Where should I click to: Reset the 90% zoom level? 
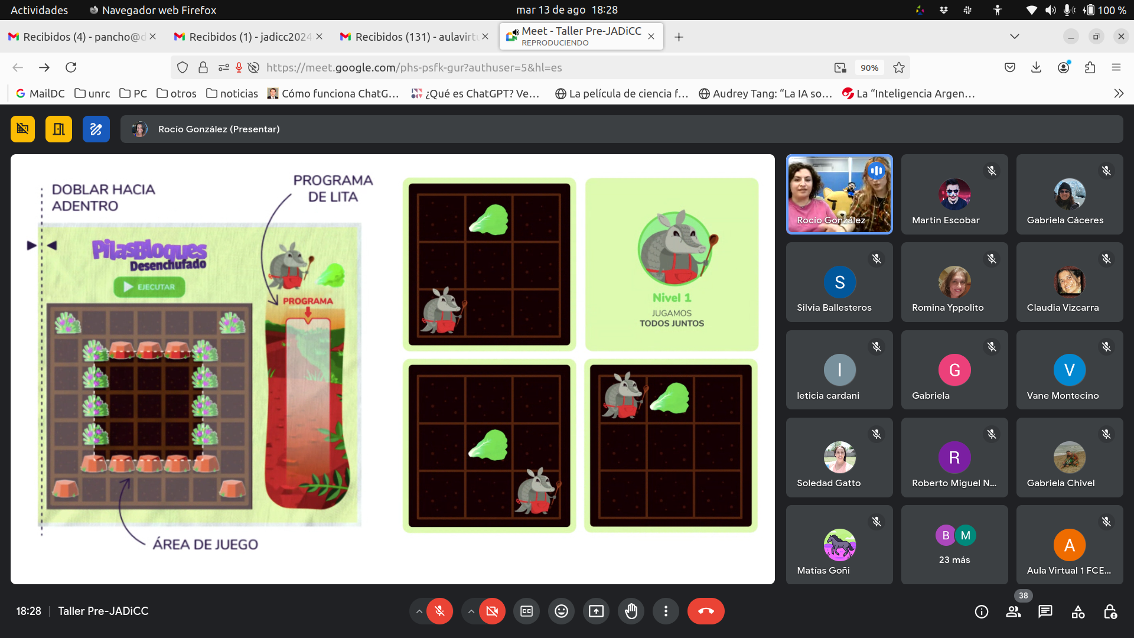[869, 67]
